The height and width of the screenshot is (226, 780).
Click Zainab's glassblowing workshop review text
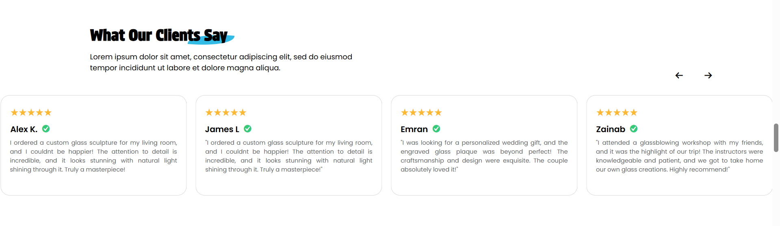680,156
